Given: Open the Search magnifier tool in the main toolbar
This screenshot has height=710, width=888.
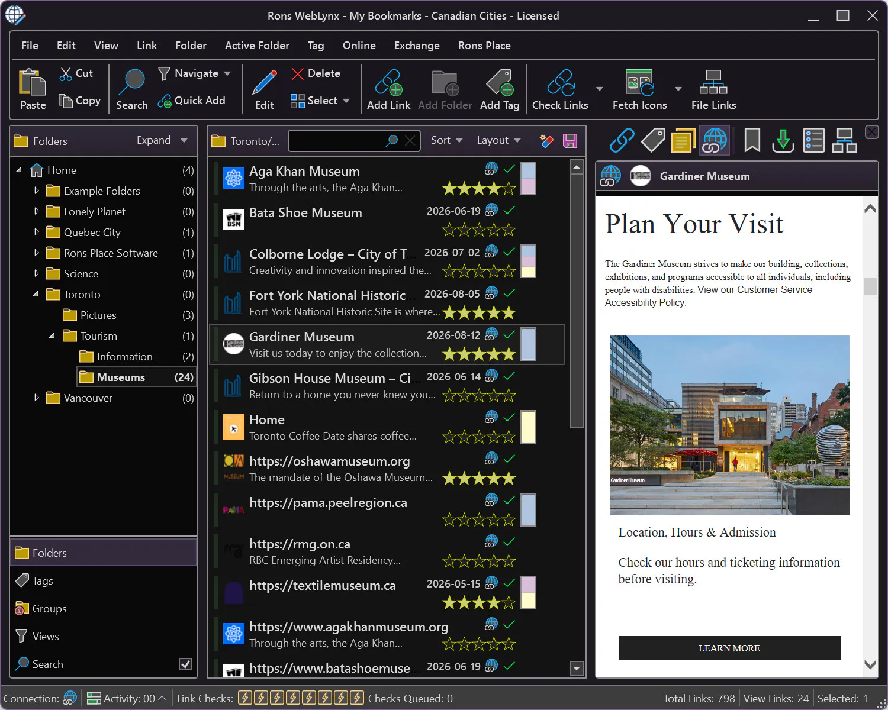Looking at the screenshot, I should [131, 89].
